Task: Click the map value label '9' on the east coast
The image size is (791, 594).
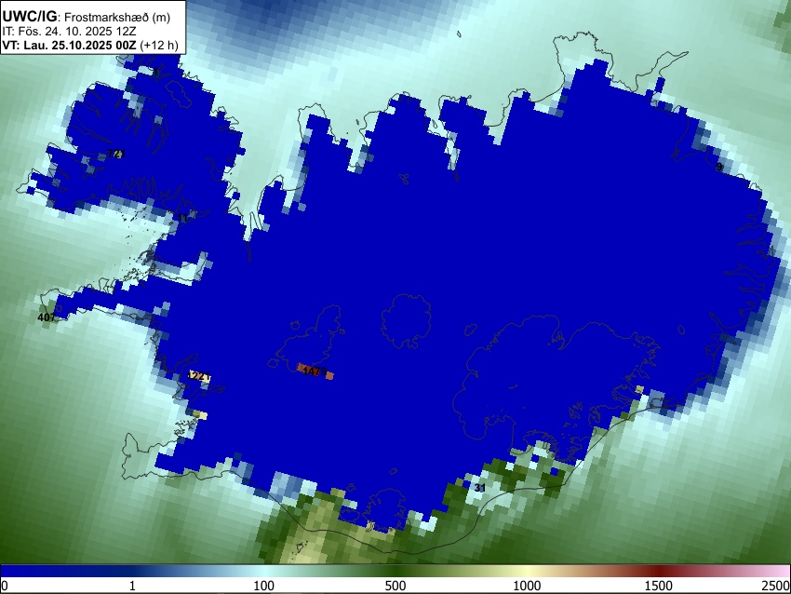Action: coord(719,167)
